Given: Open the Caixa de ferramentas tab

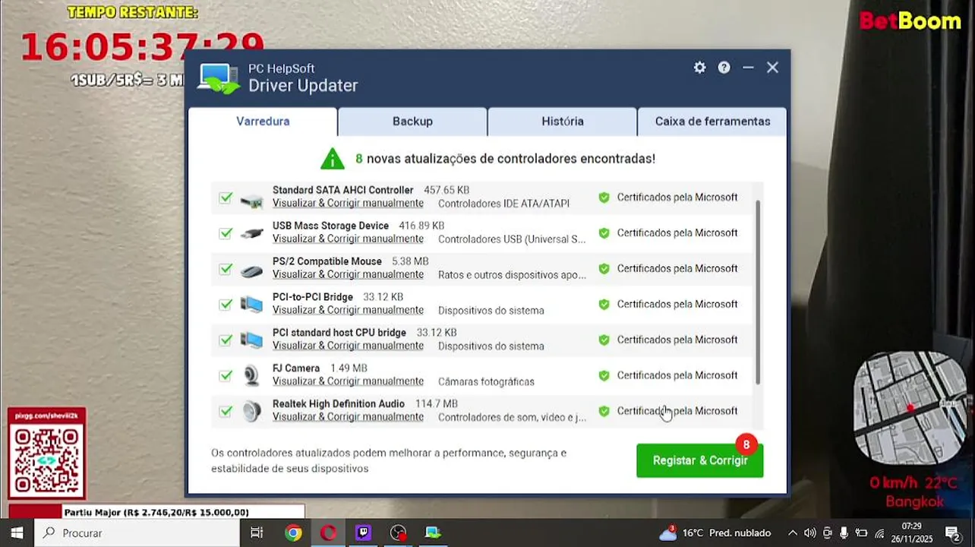Looking at the screenshot, I should 712,122.
